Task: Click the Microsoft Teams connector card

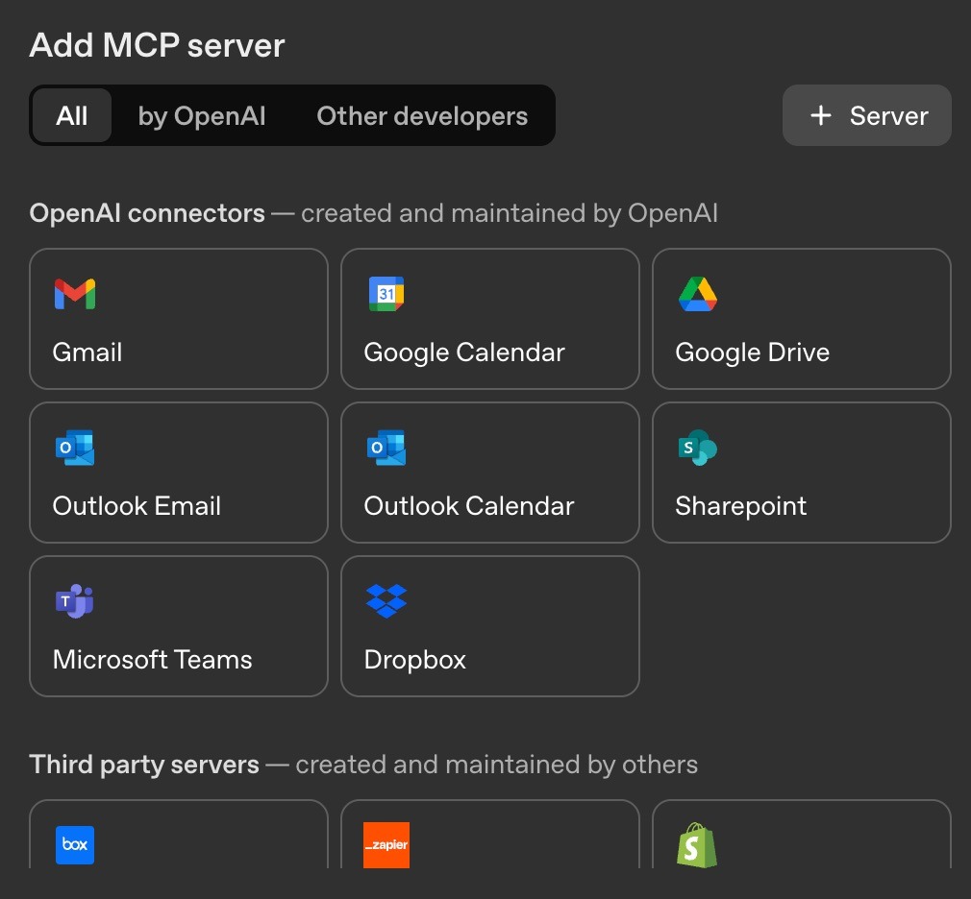Action: (x=178, y=626)
